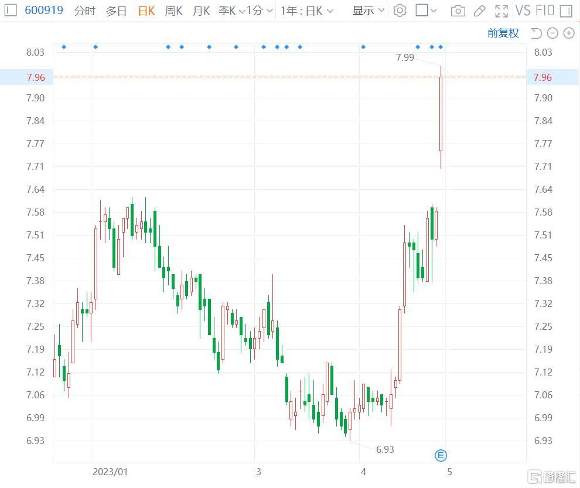The width and height of the screenshot is (580, 488).
Task: Click the month 4 date axis label
Action: pyautogui.click(x=364, y=472)
